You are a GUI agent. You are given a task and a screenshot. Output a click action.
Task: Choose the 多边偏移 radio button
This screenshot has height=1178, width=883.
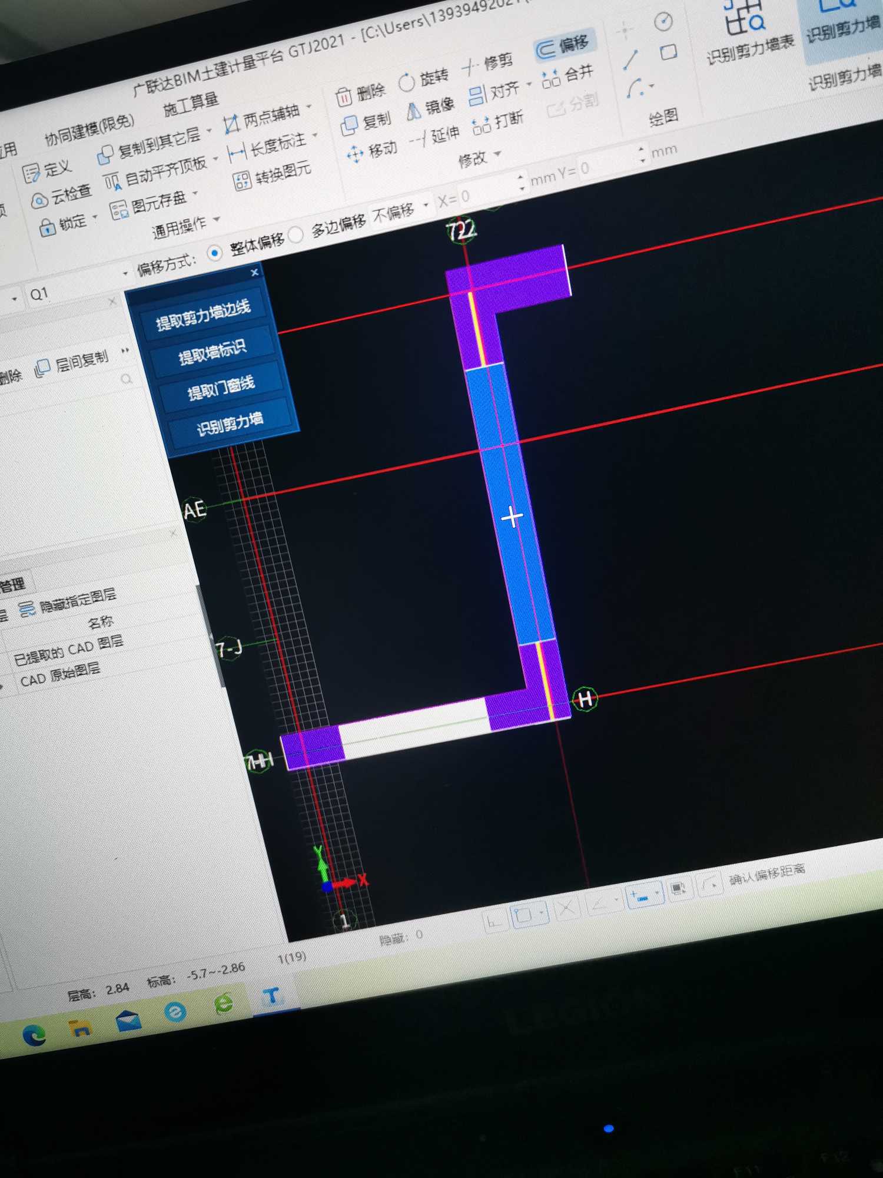[297, 236]
